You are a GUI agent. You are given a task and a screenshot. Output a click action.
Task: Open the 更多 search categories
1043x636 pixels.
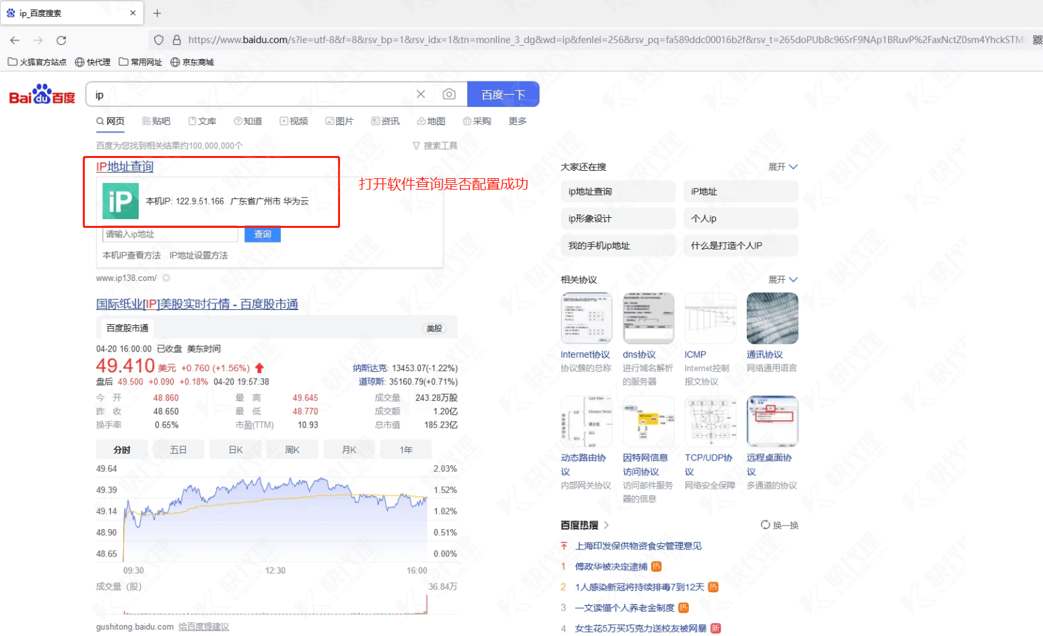point(517,121)
